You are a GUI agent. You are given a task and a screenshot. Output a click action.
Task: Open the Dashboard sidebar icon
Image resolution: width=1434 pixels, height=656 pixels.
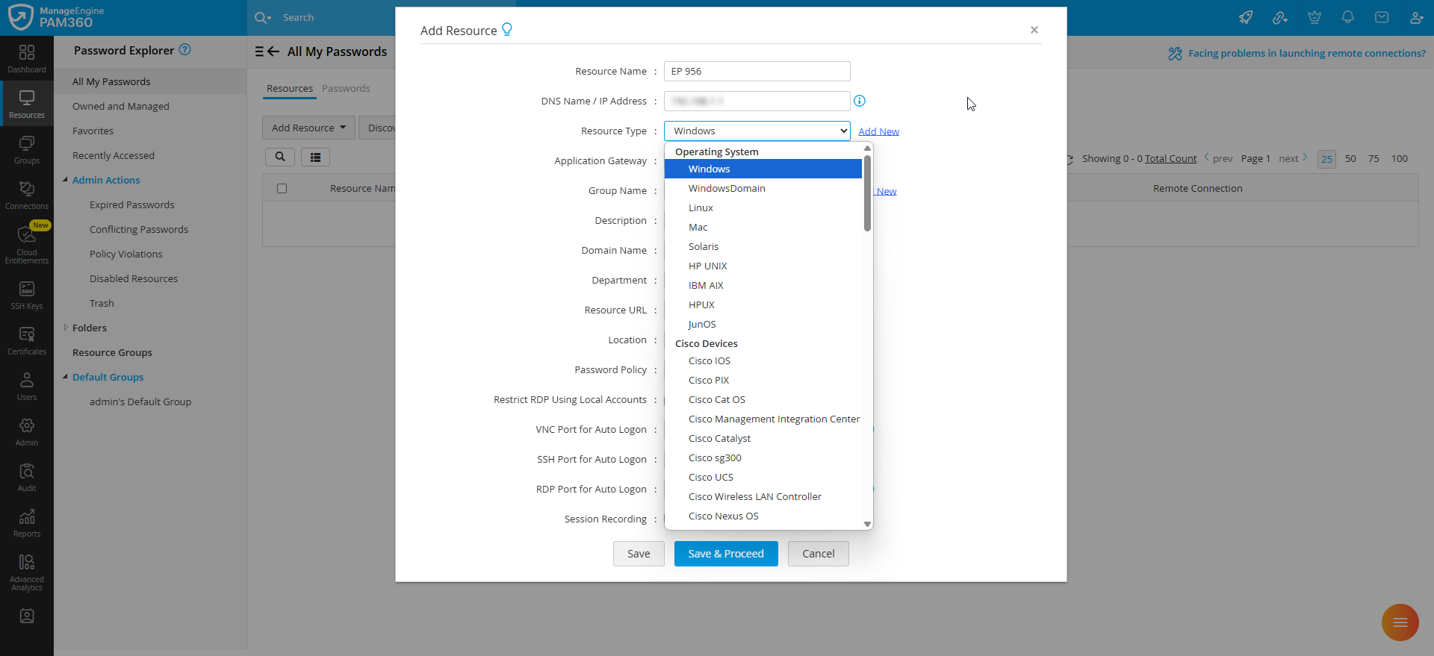(27, 58)
